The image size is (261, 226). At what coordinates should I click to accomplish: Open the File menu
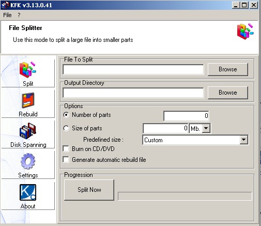(7, 15)
